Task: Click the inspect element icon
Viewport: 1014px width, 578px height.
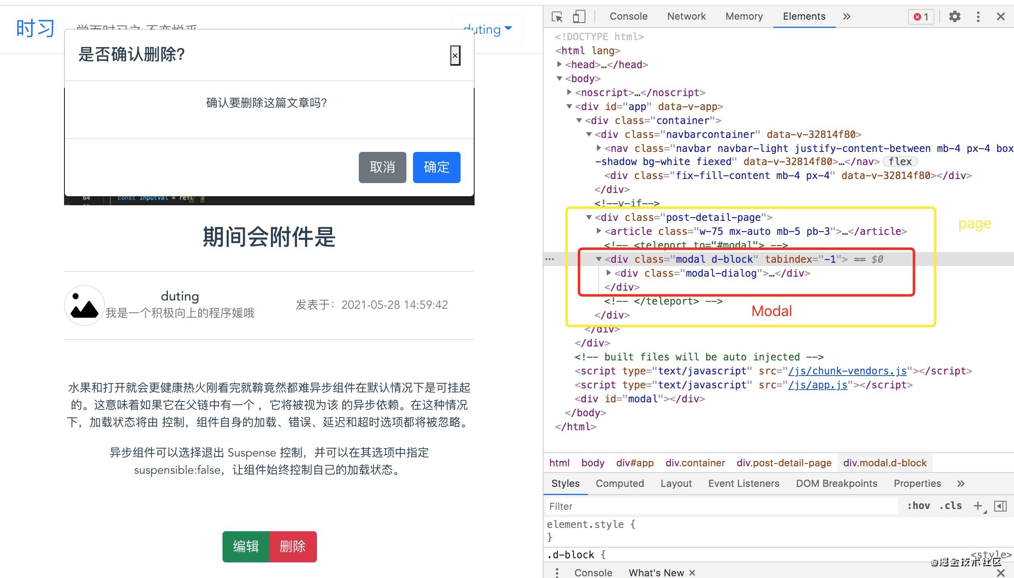Action: 557,15
